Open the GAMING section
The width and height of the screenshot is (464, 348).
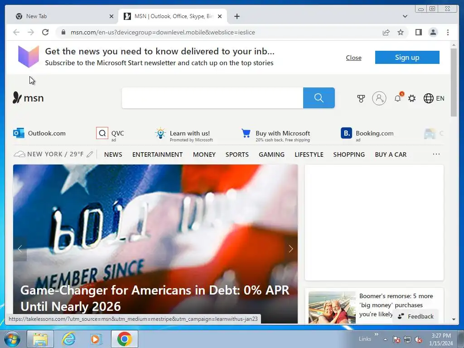pos(272,155)
